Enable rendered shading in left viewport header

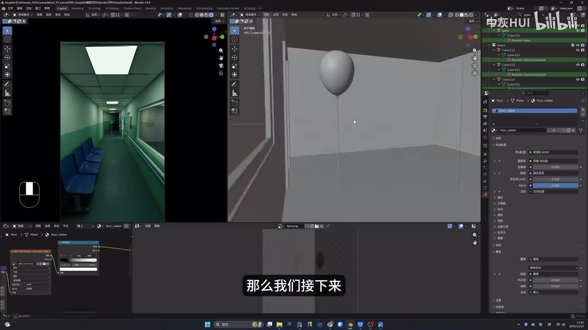coord(211,15)
